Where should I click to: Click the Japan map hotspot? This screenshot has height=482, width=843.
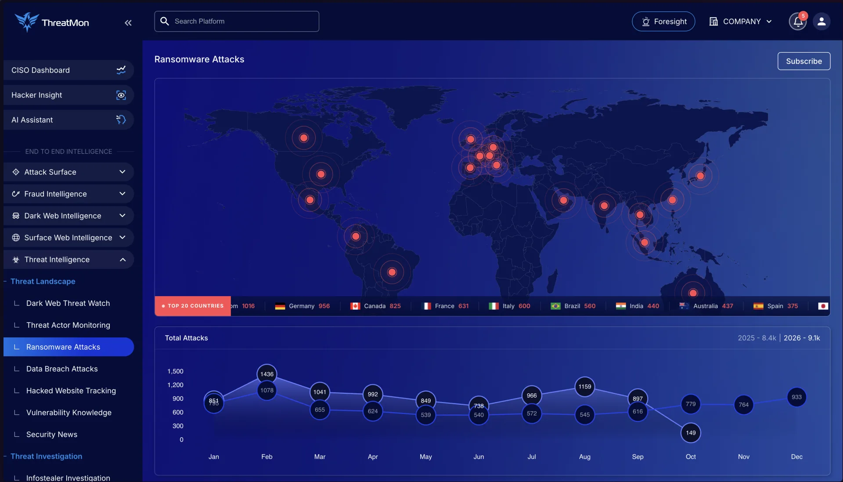pos(700,176)
